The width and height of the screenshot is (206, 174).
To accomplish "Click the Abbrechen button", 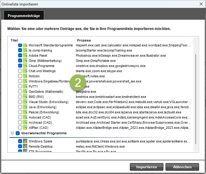I will click(182, 167).
